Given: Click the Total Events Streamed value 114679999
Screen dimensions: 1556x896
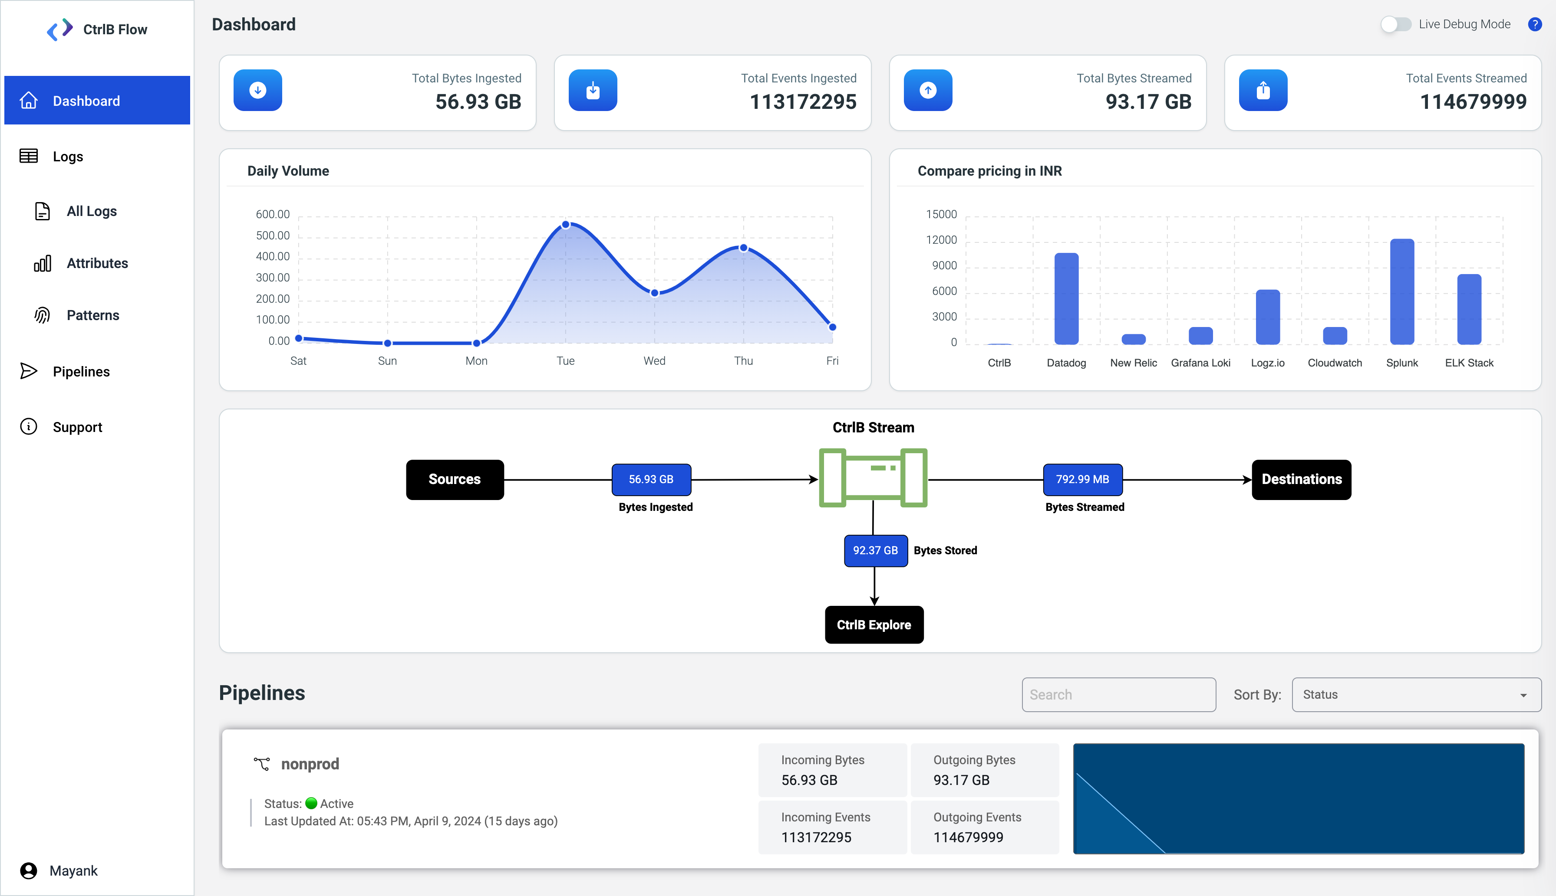Looking at the screenshot, I should click(x=1473, y=101).
